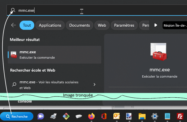Select the Tout filter tab
Image resolution: width=187 pixels, height=122 pixels.
27,25
